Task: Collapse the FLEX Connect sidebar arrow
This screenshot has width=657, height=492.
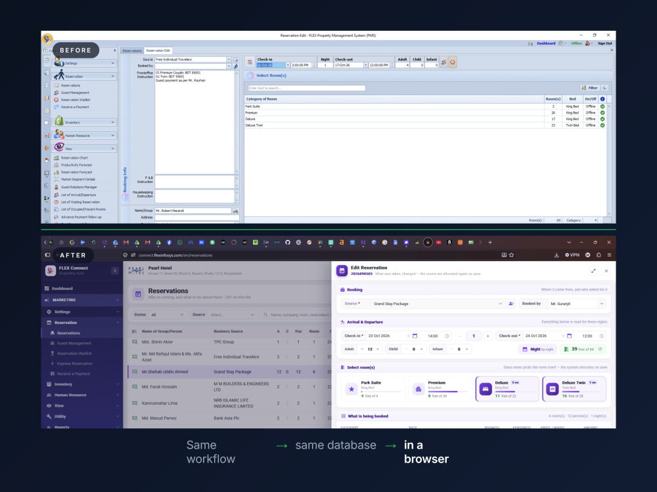Action: [x=115, y=271]
